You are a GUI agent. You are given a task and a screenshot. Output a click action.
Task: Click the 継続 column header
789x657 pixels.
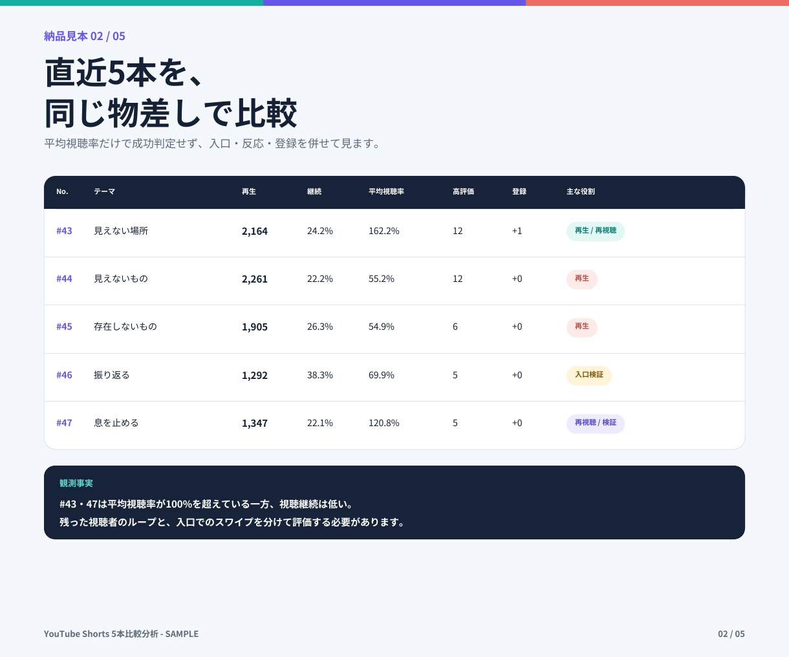pyautogui.click(x=314, y=191)
